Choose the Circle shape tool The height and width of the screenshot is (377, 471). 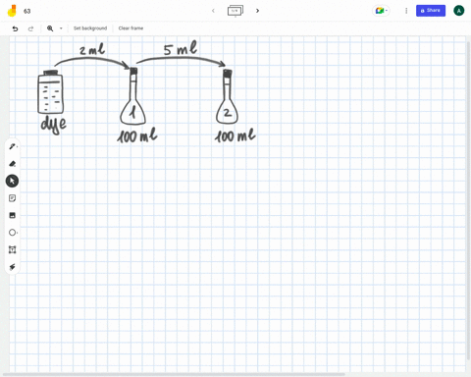pos(12,233)
